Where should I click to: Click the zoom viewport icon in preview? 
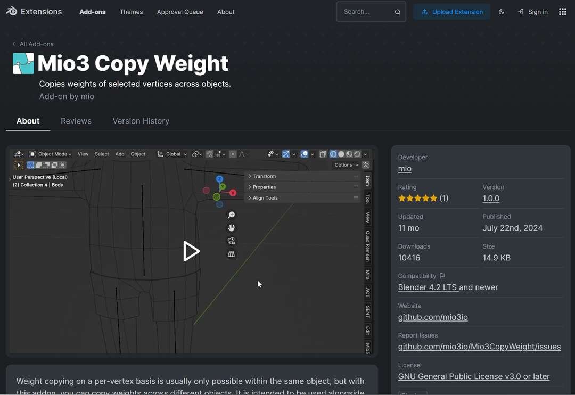pyautogui.click(x=231, y=215)
